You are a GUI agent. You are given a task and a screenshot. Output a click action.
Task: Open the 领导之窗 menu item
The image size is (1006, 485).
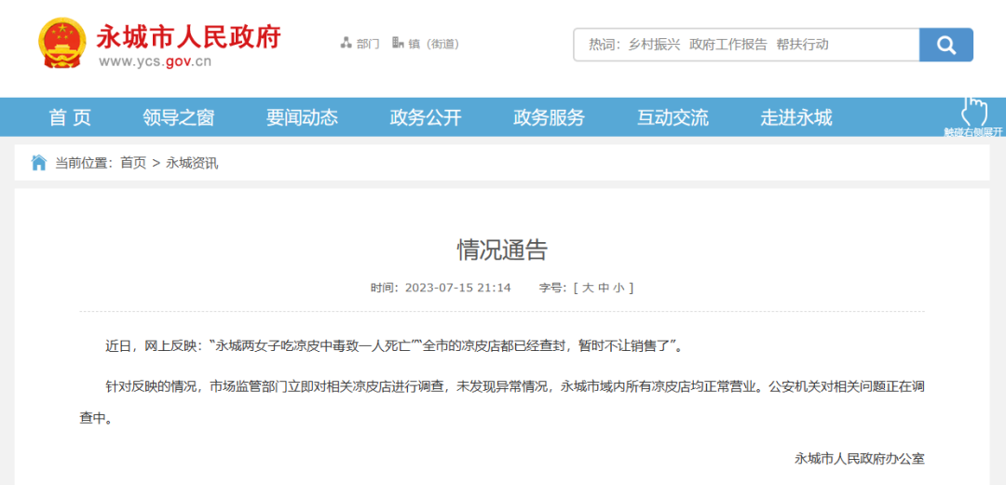tap(178, 117)
